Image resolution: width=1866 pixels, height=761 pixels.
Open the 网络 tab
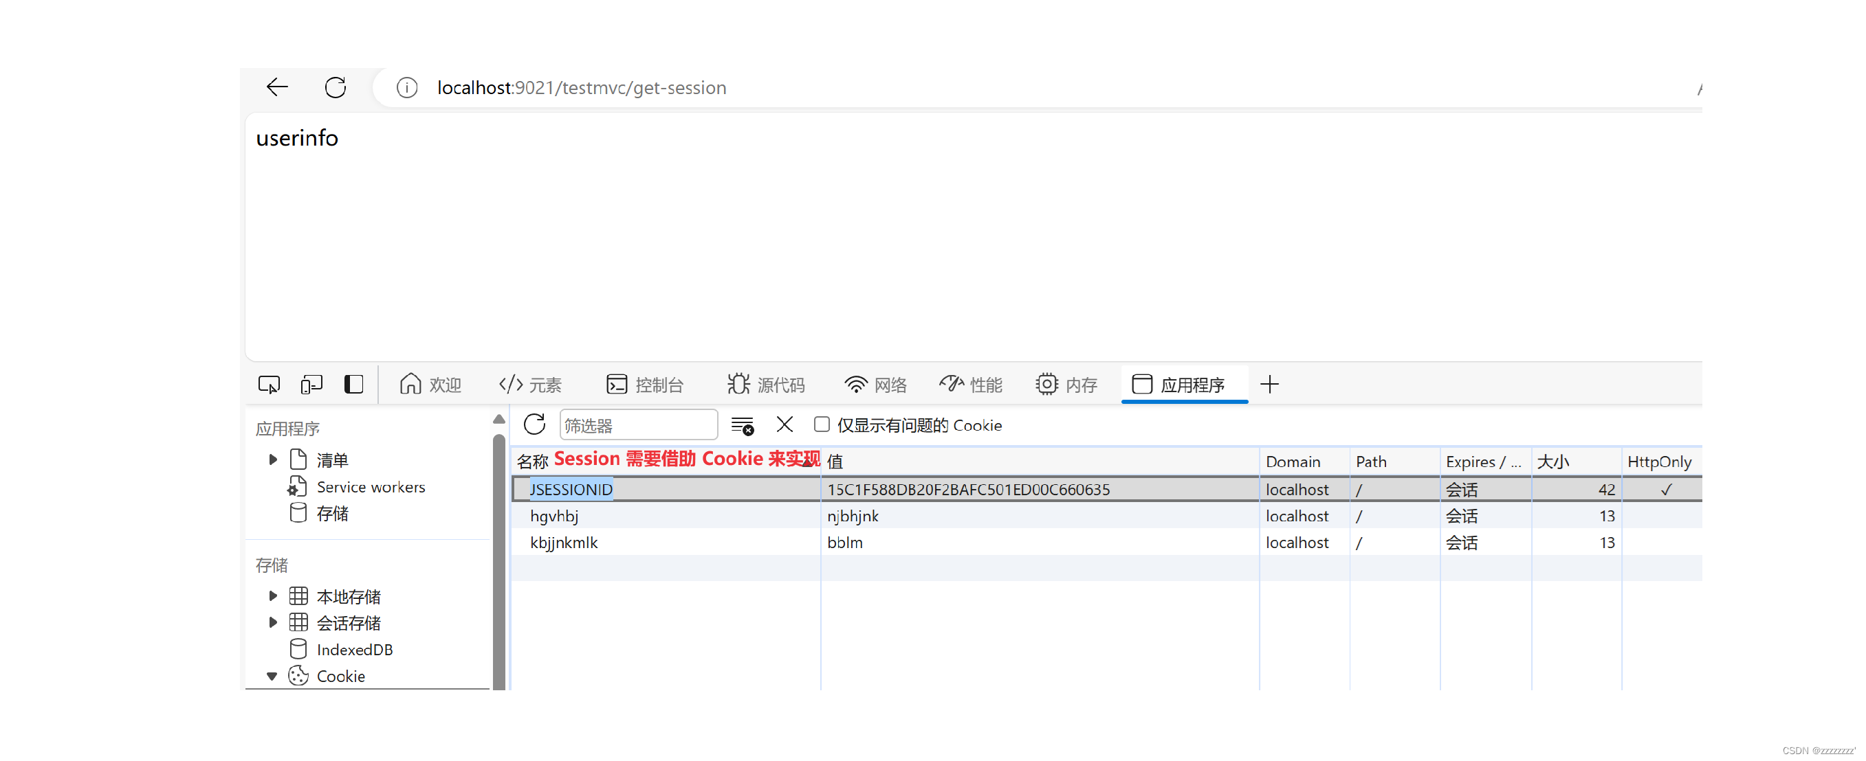[x=876, y=384]
